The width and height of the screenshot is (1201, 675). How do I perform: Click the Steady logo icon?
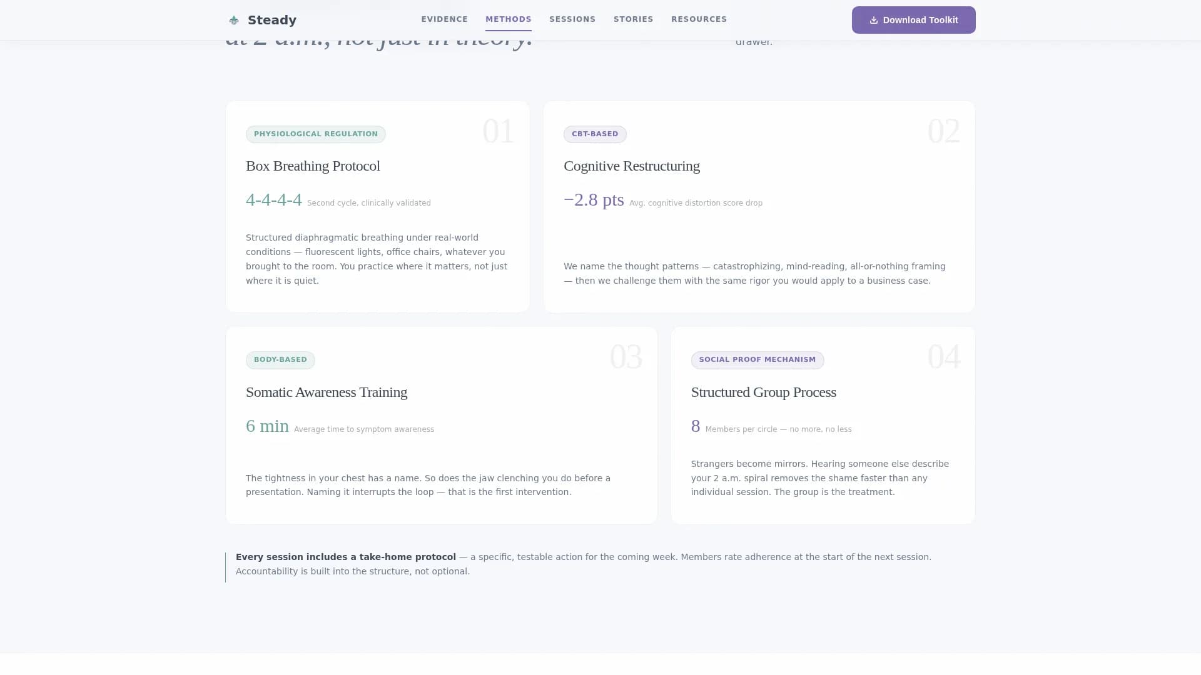point(234,20)
